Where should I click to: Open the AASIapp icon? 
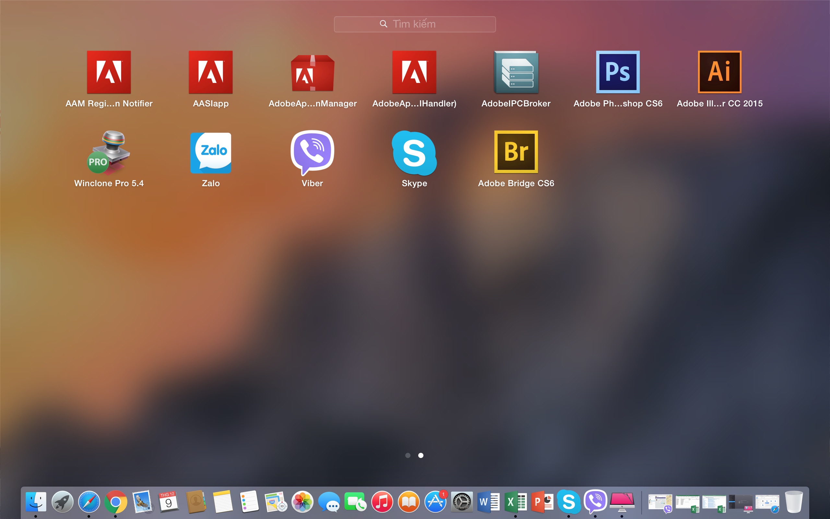click(211, 72)
